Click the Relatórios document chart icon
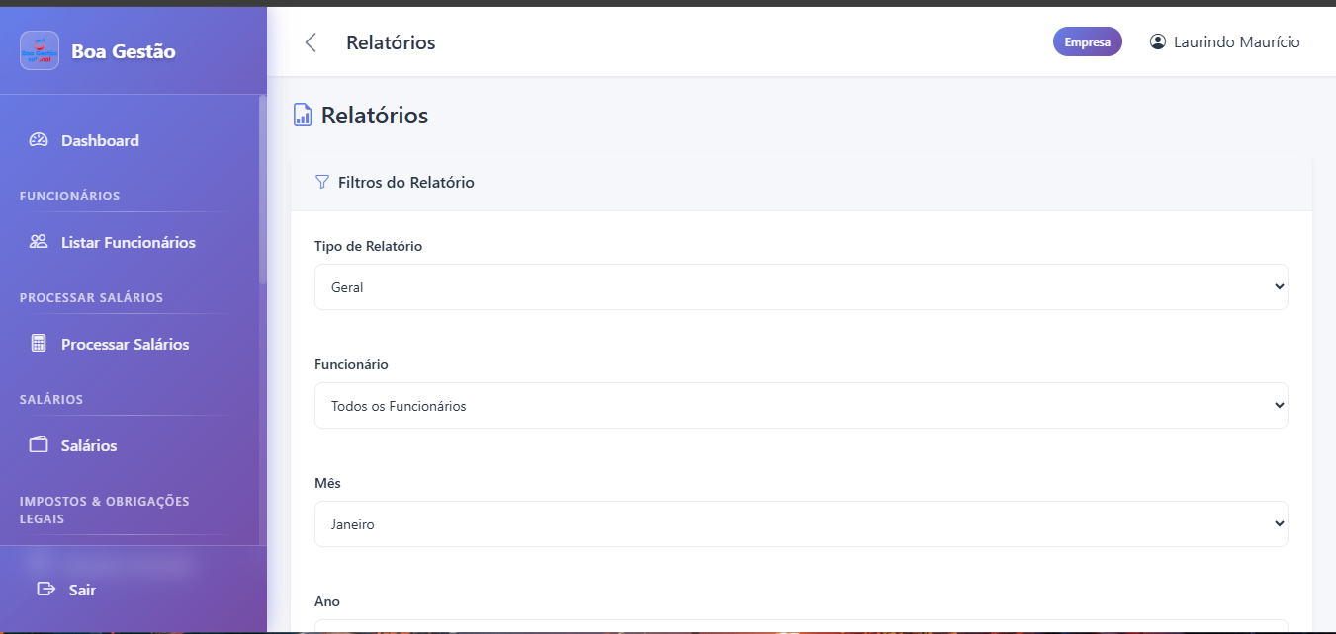Screen dimensions: 1336x634 pos(303,116)
